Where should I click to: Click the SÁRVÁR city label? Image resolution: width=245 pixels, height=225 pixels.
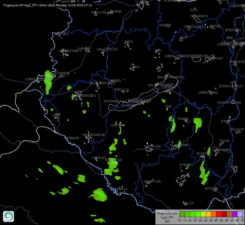click(84, 48)
